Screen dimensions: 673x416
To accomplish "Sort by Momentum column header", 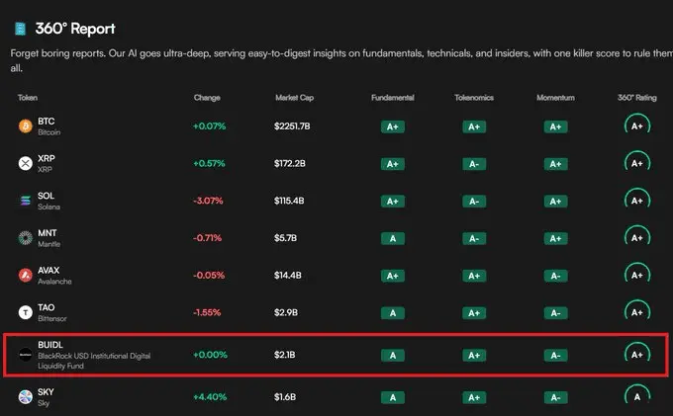I will point(555,98).
